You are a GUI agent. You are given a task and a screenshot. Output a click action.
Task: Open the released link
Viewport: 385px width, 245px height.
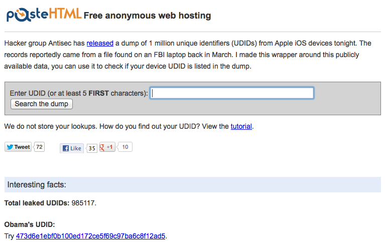click(x=100, y=44)
